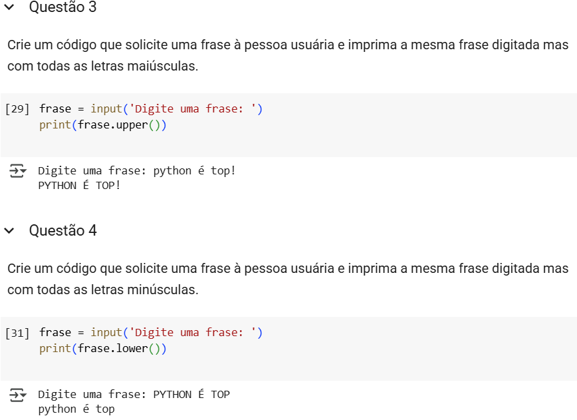Place cursor on the print(frase.lower()) line
577x420 pixels.
click(x=102, y=349)
